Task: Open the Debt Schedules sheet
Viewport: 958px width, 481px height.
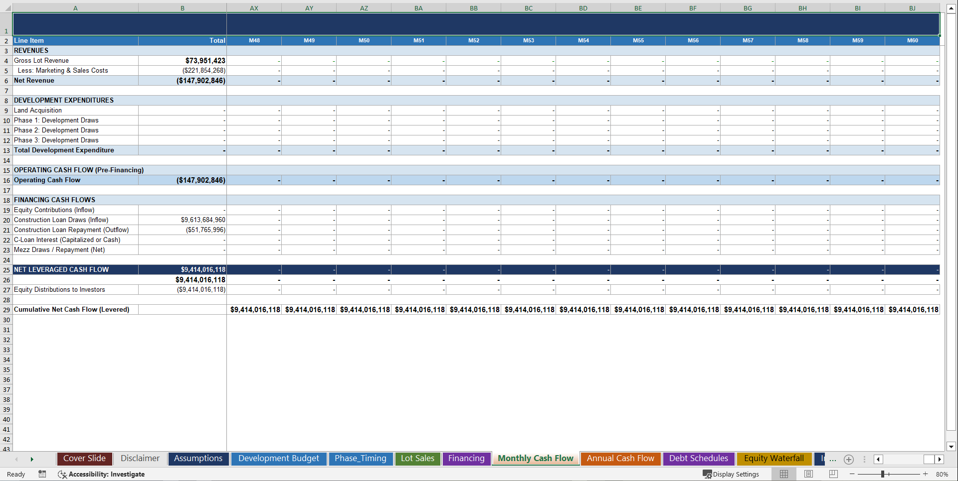Action: click(698, 459)
